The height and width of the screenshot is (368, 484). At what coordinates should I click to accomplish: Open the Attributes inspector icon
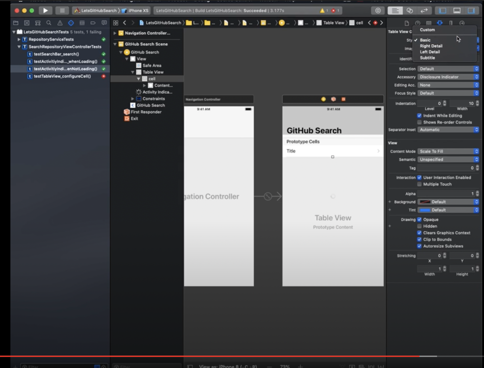tap(440, 23)
